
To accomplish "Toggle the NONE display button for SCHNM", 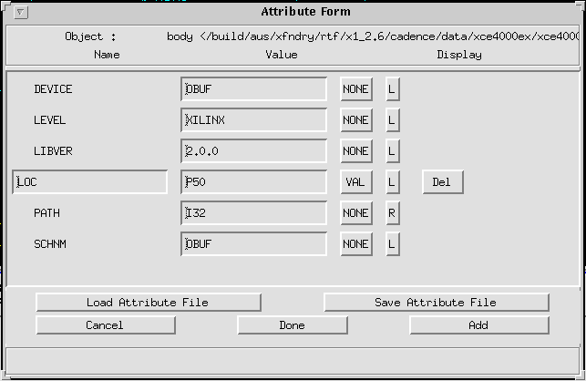I will (x=355, y=244).
